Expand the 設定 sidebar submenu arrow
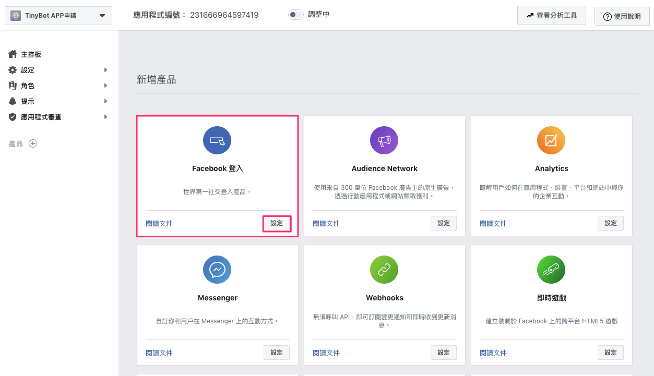Screen dimensions: 654x376 [106, 70]
